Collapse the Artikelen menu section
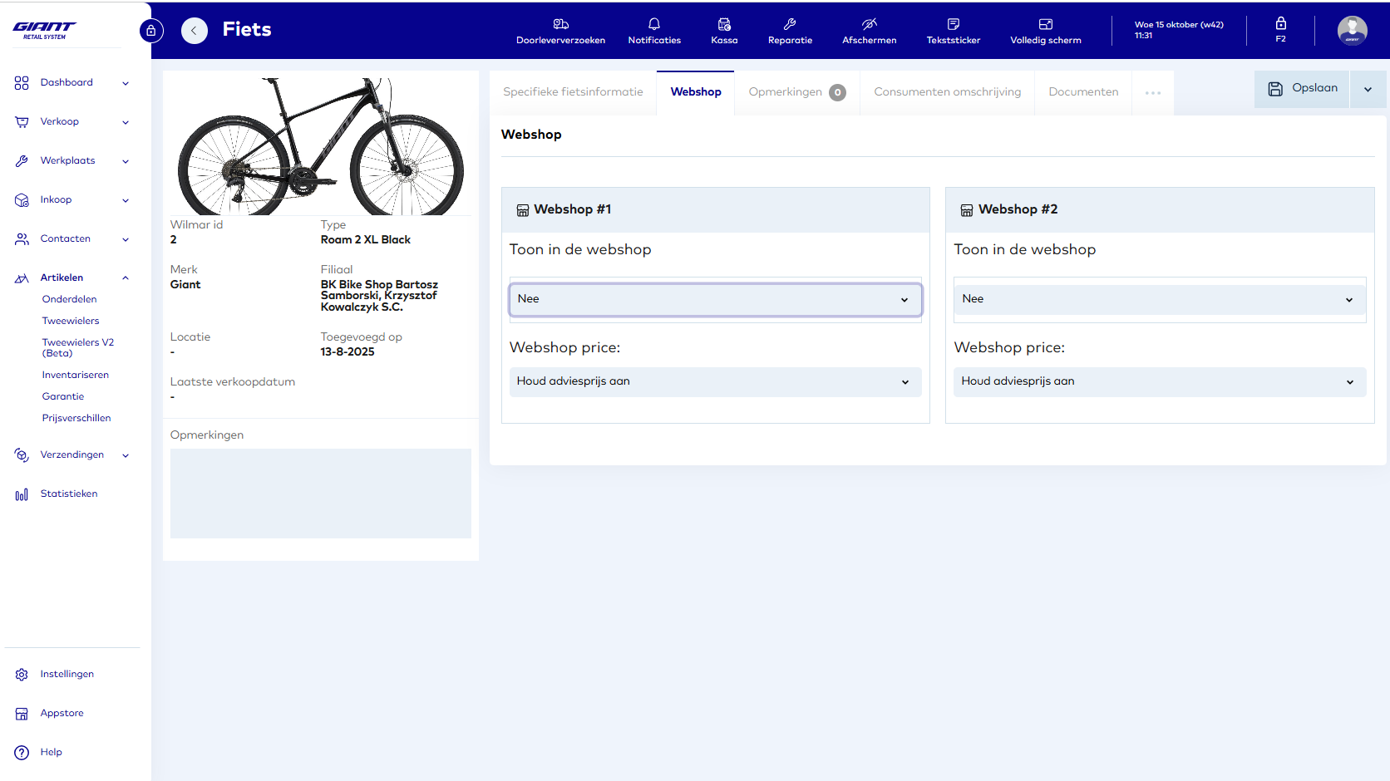Image resolution: width=1390 pixels, height=781 pixels. [x=126, y=278]
